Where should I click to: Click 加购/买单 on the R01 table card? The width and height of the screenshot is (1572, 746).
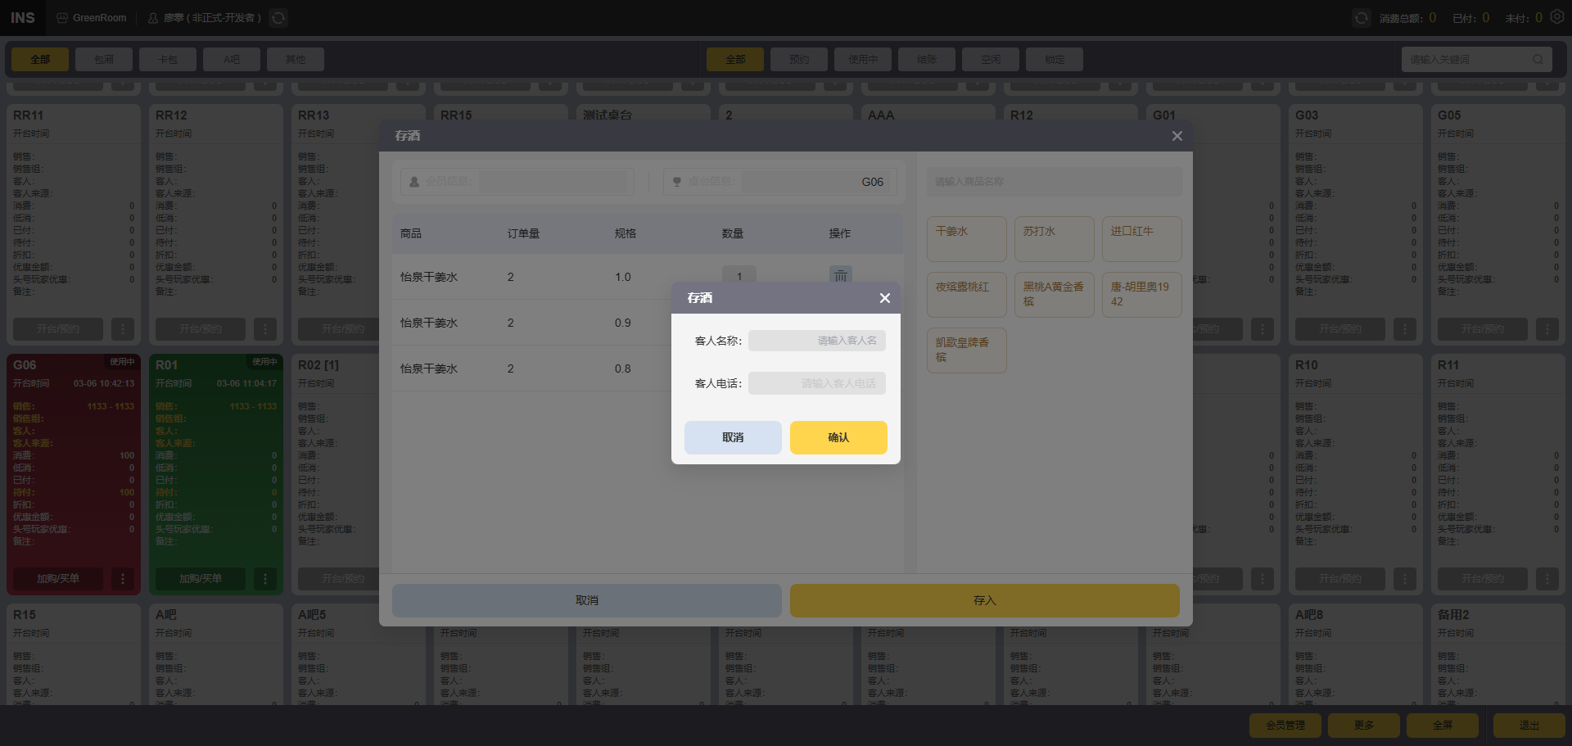click(x=201, y=579)
